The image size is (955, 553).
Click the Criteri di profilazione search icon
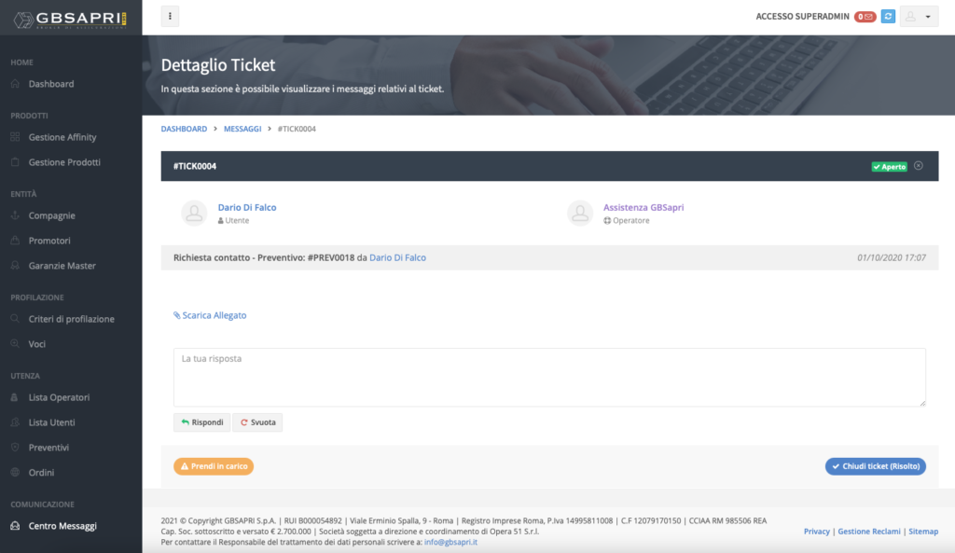[15, 319]
